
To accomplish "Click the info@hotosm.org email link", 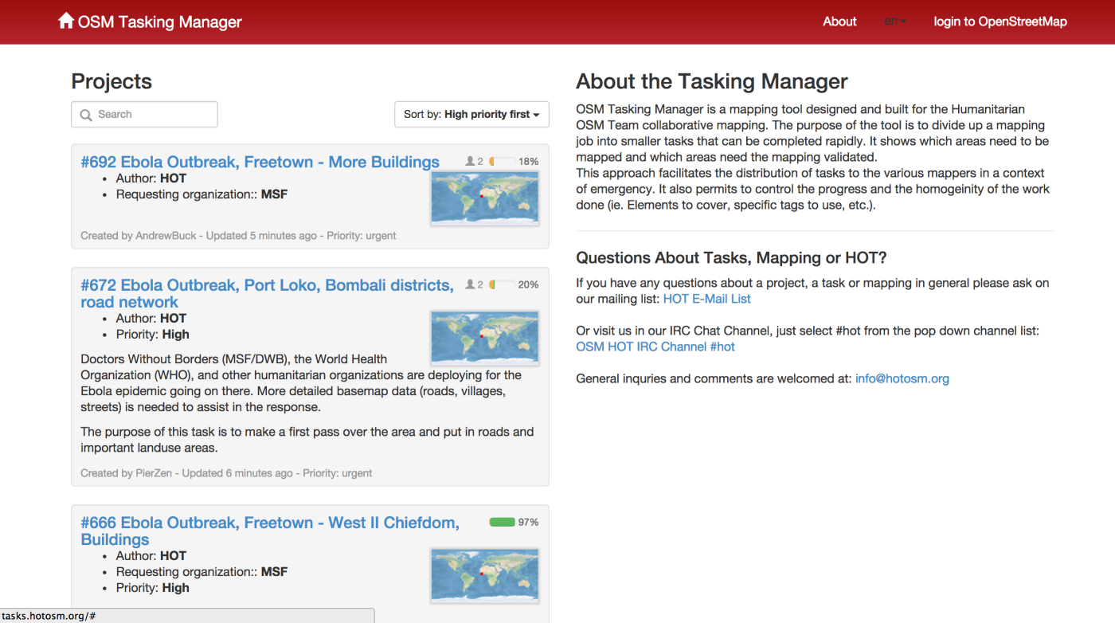I will coord(902,378).
